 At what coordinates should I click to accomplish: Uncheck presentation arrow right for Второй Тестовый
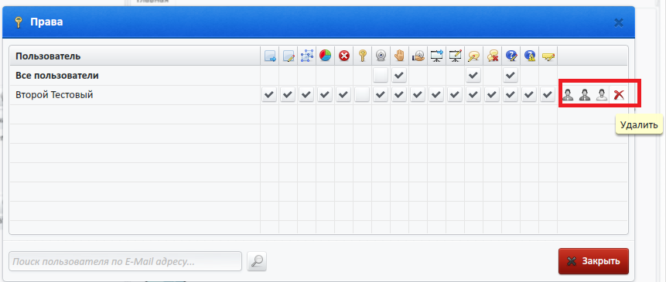point(436,94)
